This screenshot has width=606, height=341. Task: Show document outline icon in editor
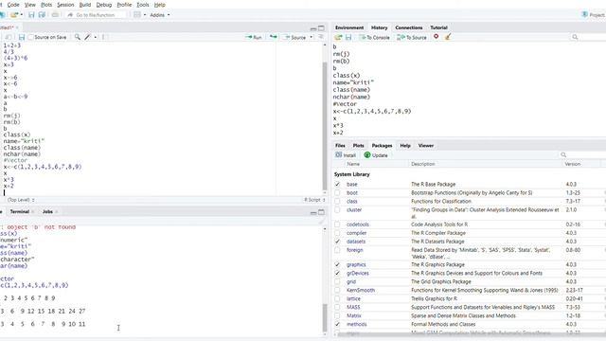click(x=321, y=37)
